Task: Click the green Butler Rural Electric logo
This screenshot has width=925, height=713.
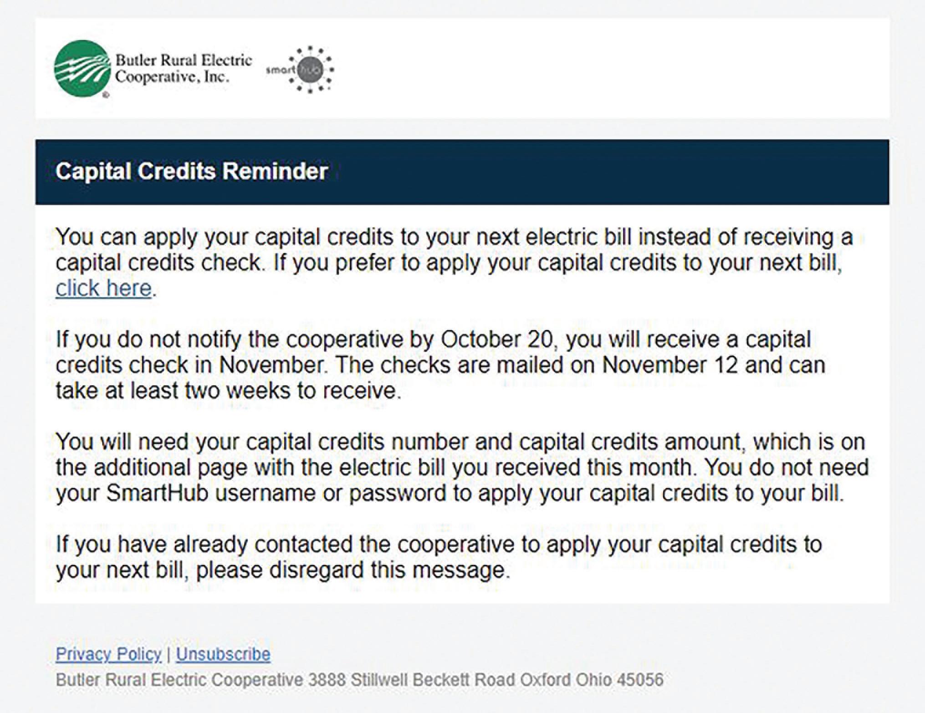Action: [x=82, y=69]
